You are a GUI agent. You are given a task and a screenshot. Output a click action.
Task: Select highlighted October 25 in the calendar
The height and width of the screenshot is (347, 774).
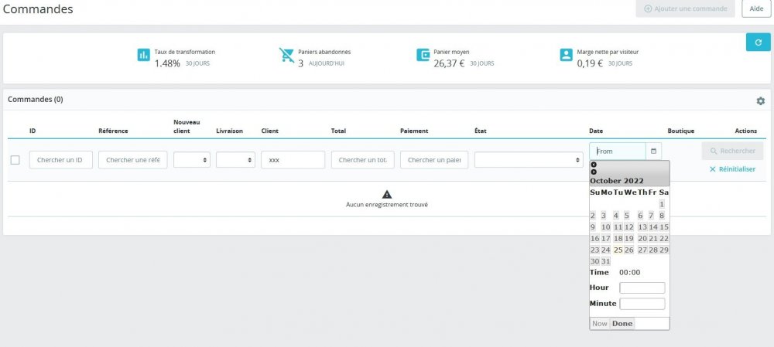pyautogui.click(x=618, y=250)
